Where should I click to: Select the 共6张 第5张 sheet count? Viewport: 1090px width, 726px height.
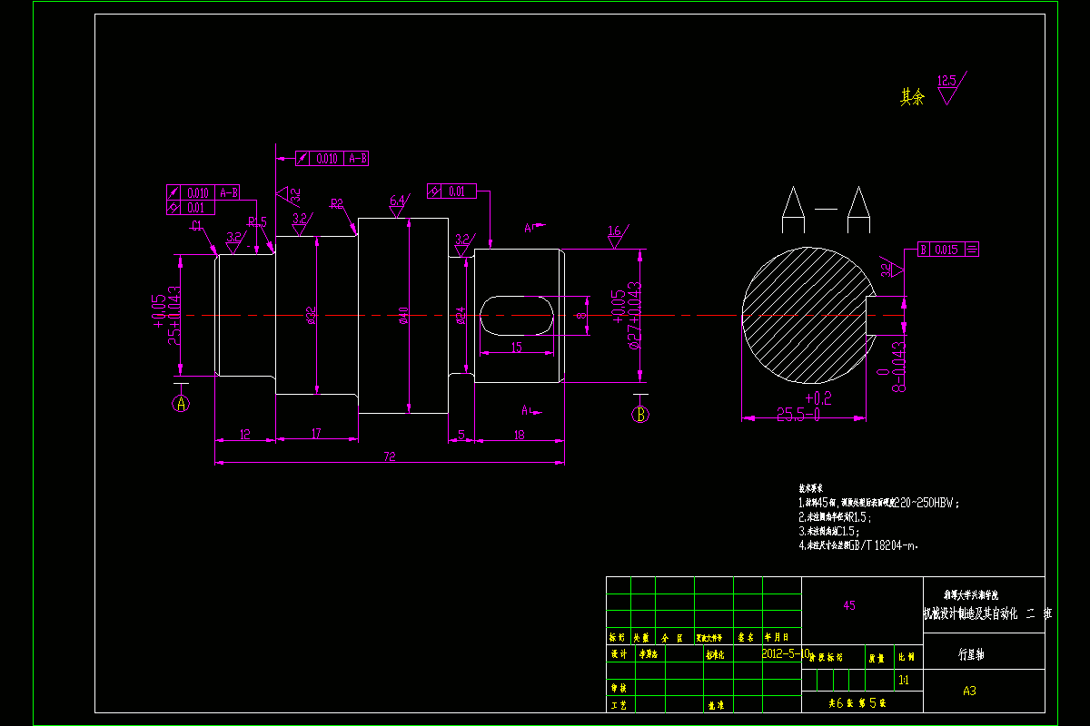coord(856,703)
